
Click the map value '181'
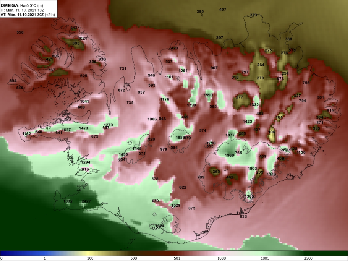point(279,117)
